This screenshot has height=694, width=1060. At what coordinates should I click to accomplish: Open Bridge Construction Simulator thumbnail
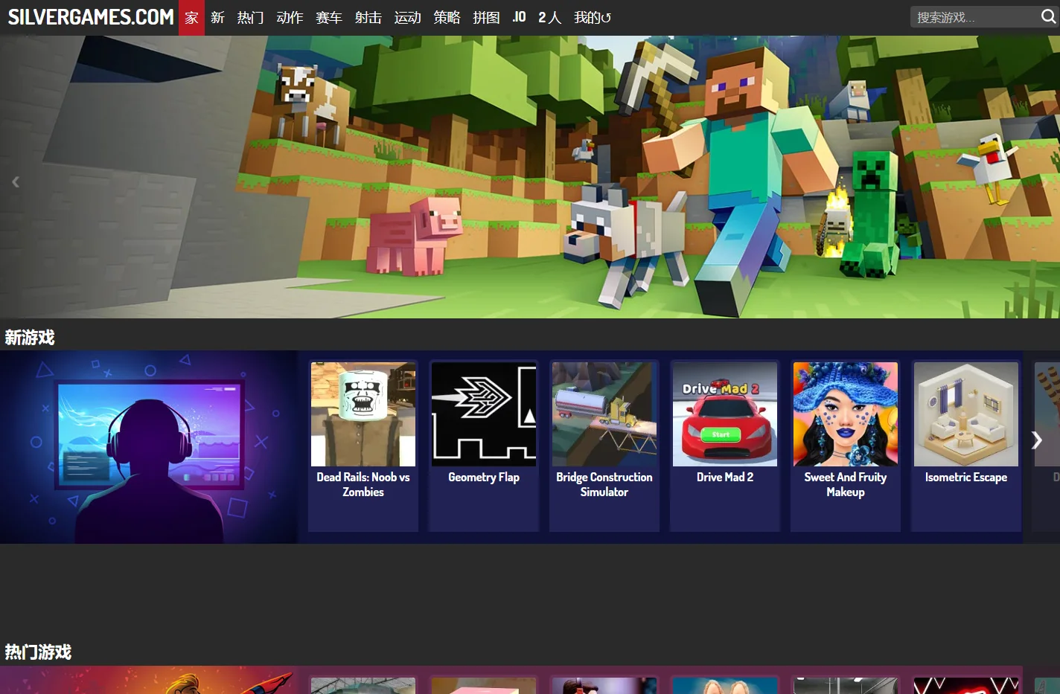pos(604,414)
